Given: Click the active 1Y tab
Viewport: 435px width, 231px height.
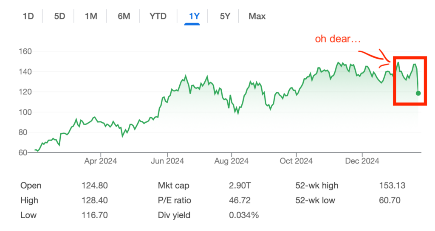Looking at the screenshot, I should [x=194, y=17].
